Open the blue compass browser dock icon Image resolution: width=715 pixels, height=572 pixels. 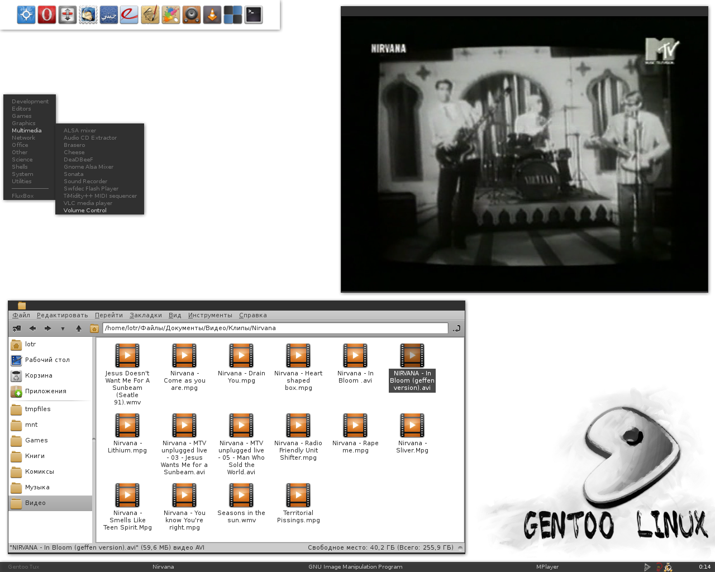pyautogui.click(x=26, y=15)
